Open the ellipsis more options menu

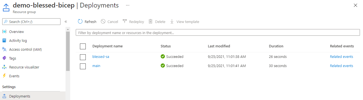coord(128,5)
